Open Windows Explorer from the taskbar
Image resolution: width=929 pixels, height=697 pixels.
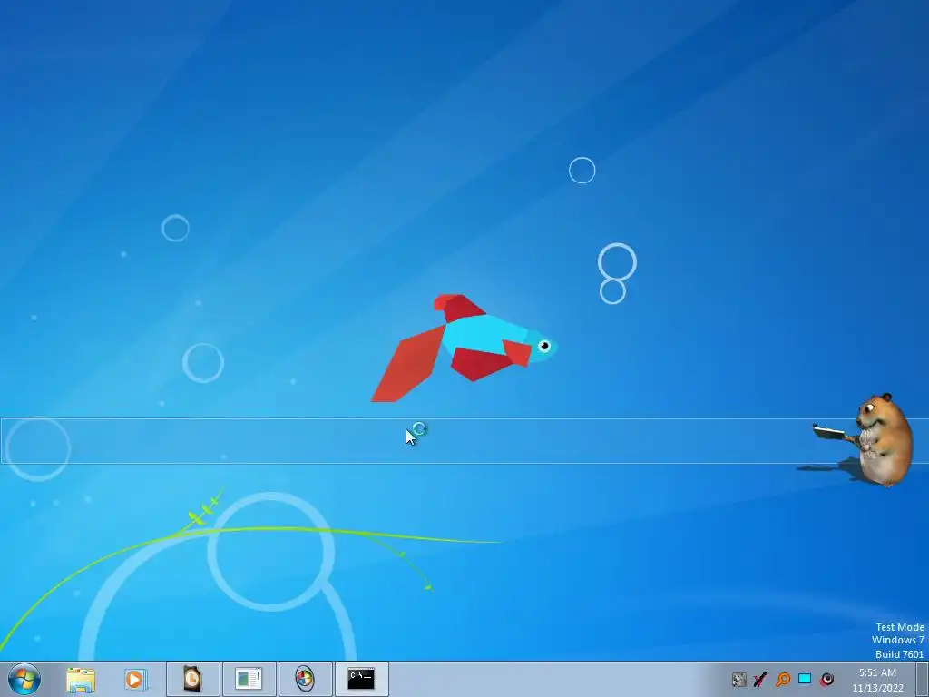(81, 679)
